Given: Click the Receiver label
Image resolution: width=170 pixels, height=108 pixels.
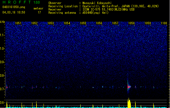Looking at the screenshot, I should coord(55,9).
